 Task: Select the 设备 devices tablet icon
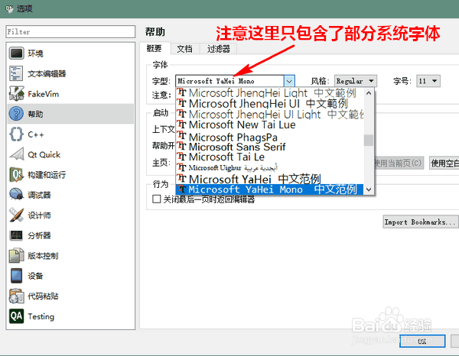[16, 276]
